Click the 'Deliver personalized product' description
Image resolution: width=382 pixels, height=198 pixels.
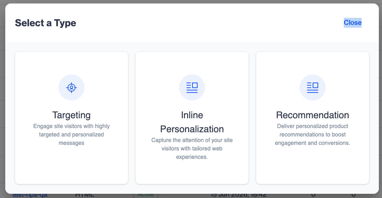tap(313, 135)
